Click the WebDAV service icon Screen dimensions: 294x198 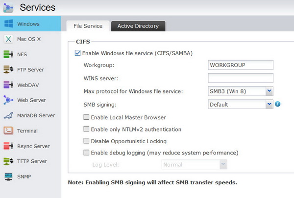click(8, 85)
